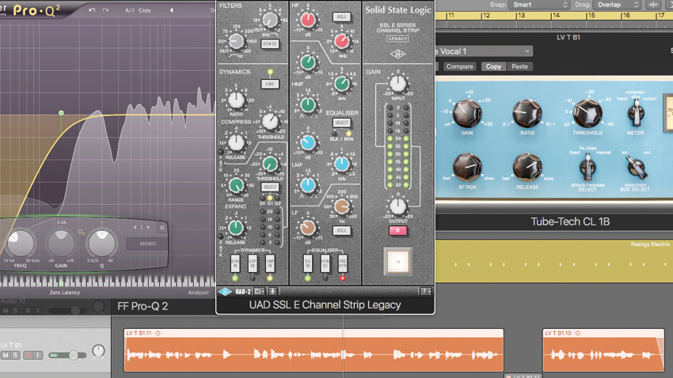This screenshot has width=673, height=378.
Task: Go to next band in Pro-Q 2
Action: (149, 227)
